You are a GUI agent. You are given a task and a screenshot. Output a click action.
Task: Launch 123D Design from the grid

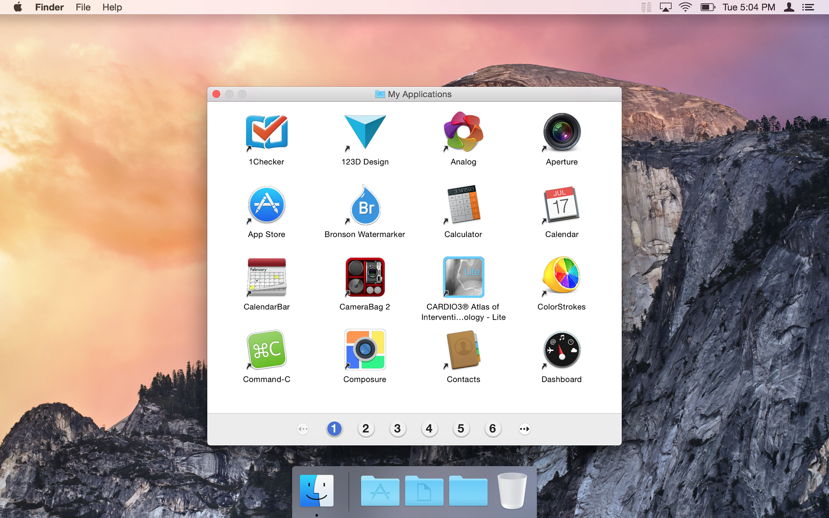pos(365,132)
